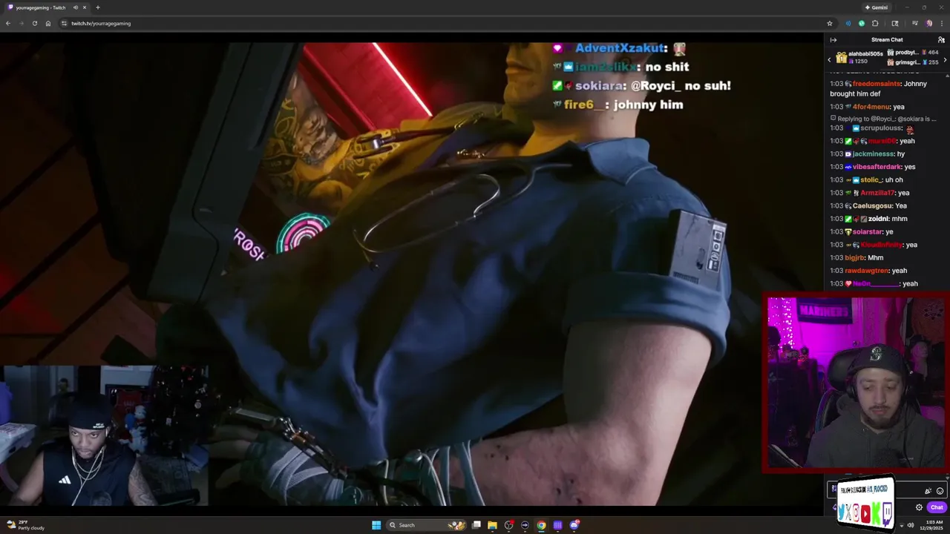This screenshot has height=534, width=950.
Task: Click username jackminesss in chat
Action: [x=873, y=154]
